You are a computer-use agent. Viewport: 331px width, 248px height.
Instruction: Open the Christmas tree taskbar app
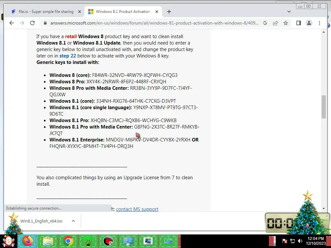pos(88,241)
